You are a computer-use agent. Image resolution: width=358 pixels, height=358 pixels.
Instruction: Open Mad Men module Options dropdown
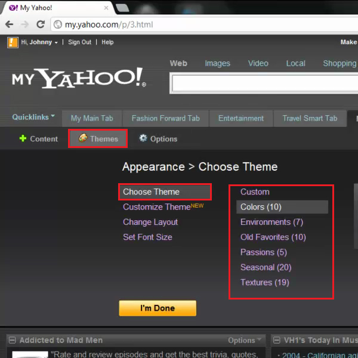point(245,340)
